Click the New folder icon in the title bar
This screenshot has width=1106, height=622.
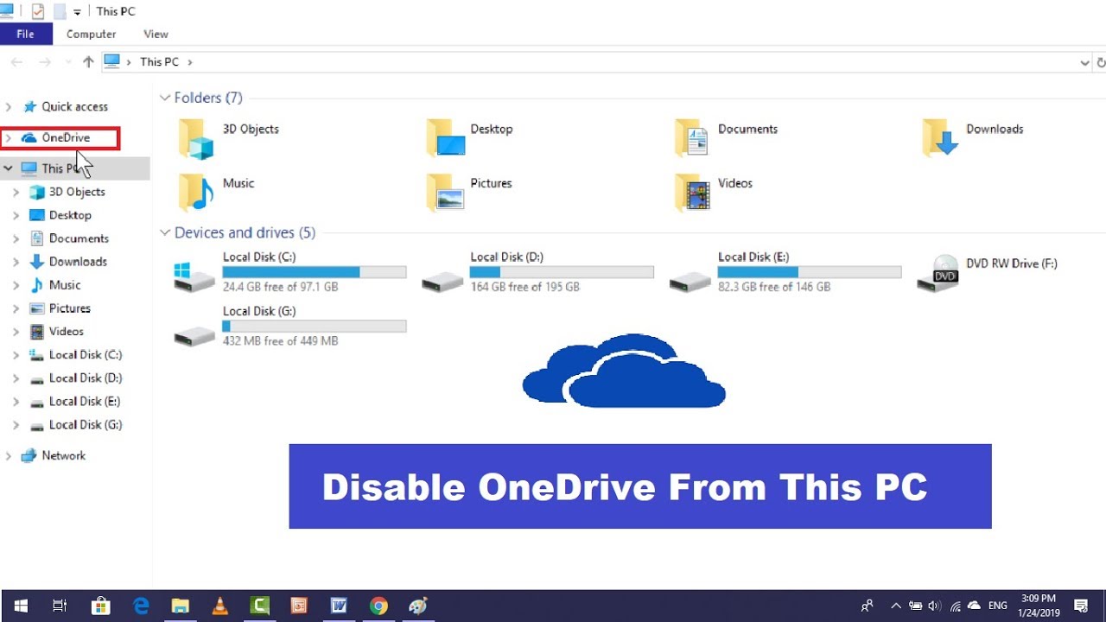(60, 11)
